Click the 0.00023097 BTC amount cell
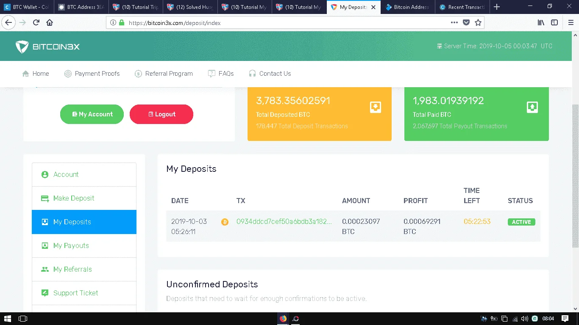The height and width of the screenshot is (325, 579). tap(361, 226)
